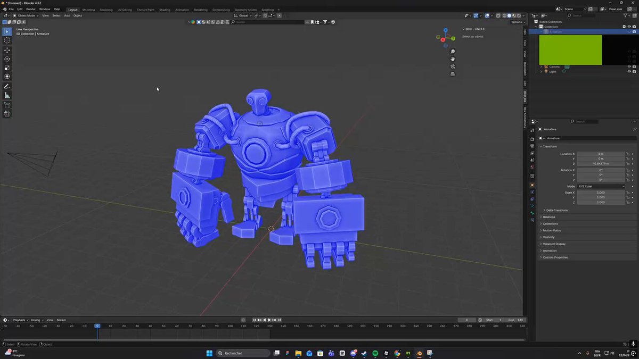
Task: Open the Object Mode dropdown
Action: (26, 15)
